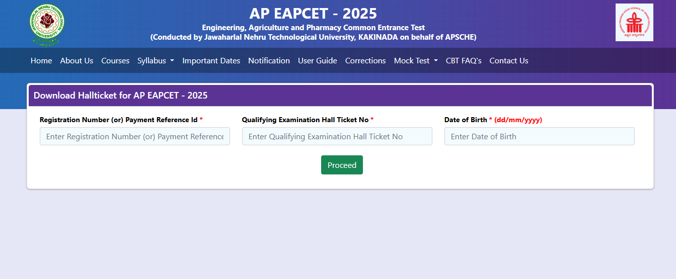Click the APSCHE council logo
The width and height of the screenshot is (676, 279).
coord(634,23)
